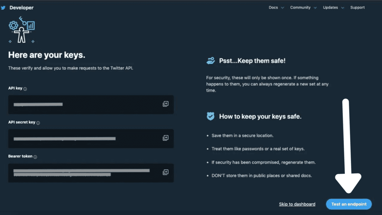Image resolution: width=382 pixels, height=215 pixels.
Task: Select the Bearer token field
Action: click(x=91, y=173)
